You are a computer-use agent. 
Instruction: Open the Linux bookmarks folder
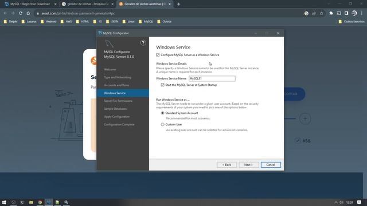[x=128, y=22]
